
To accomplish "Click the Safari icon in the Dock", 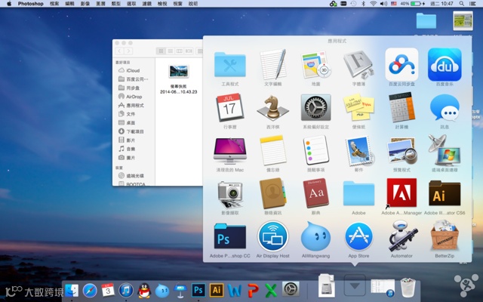I will click(90, 290).
